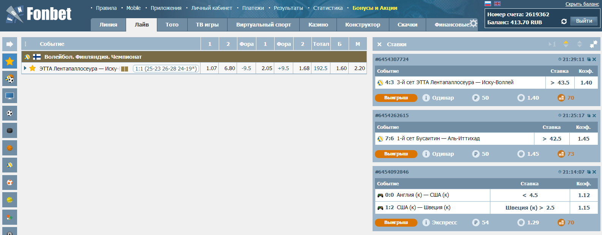This screenshot has width=602, height=235.
Task: Open the Виртуальный спорт tab
Action: pos(264,25)
